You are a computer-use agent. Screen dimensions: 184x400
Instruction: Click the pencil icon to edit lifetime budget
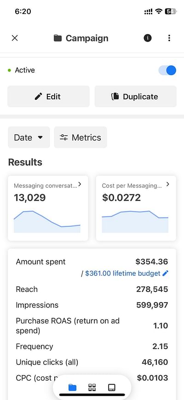166,273
